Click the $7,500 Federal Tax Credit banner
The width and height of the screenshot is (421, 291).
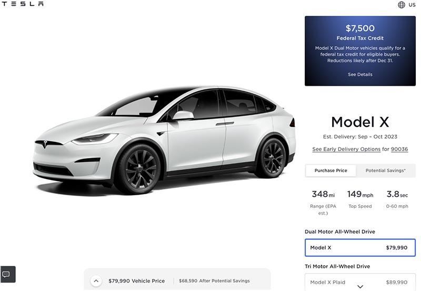point(360,51)
